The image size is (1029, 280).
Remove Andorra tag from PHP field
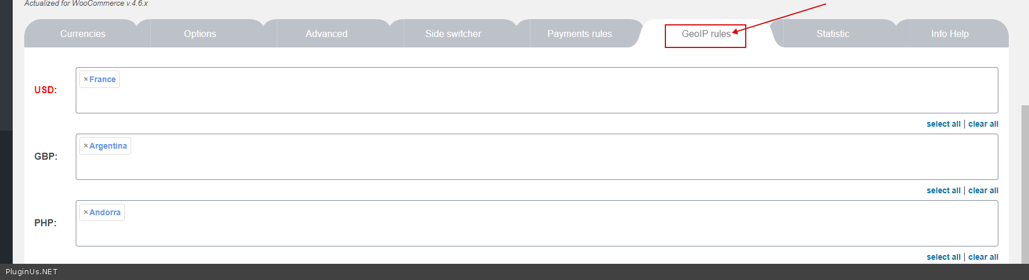[x=86, y=212]
